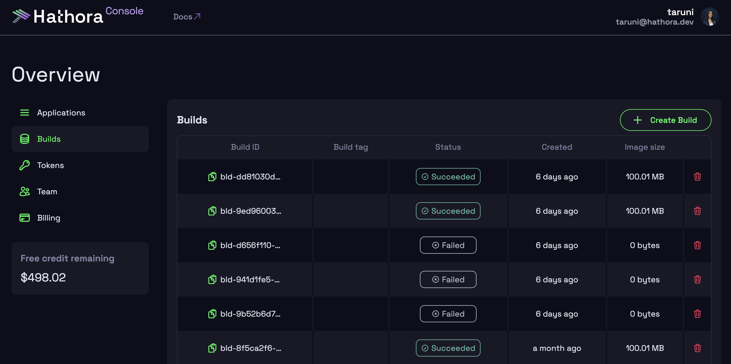Go to the Tokens page
The image size is (731, 364).
[x=50, y=165]
